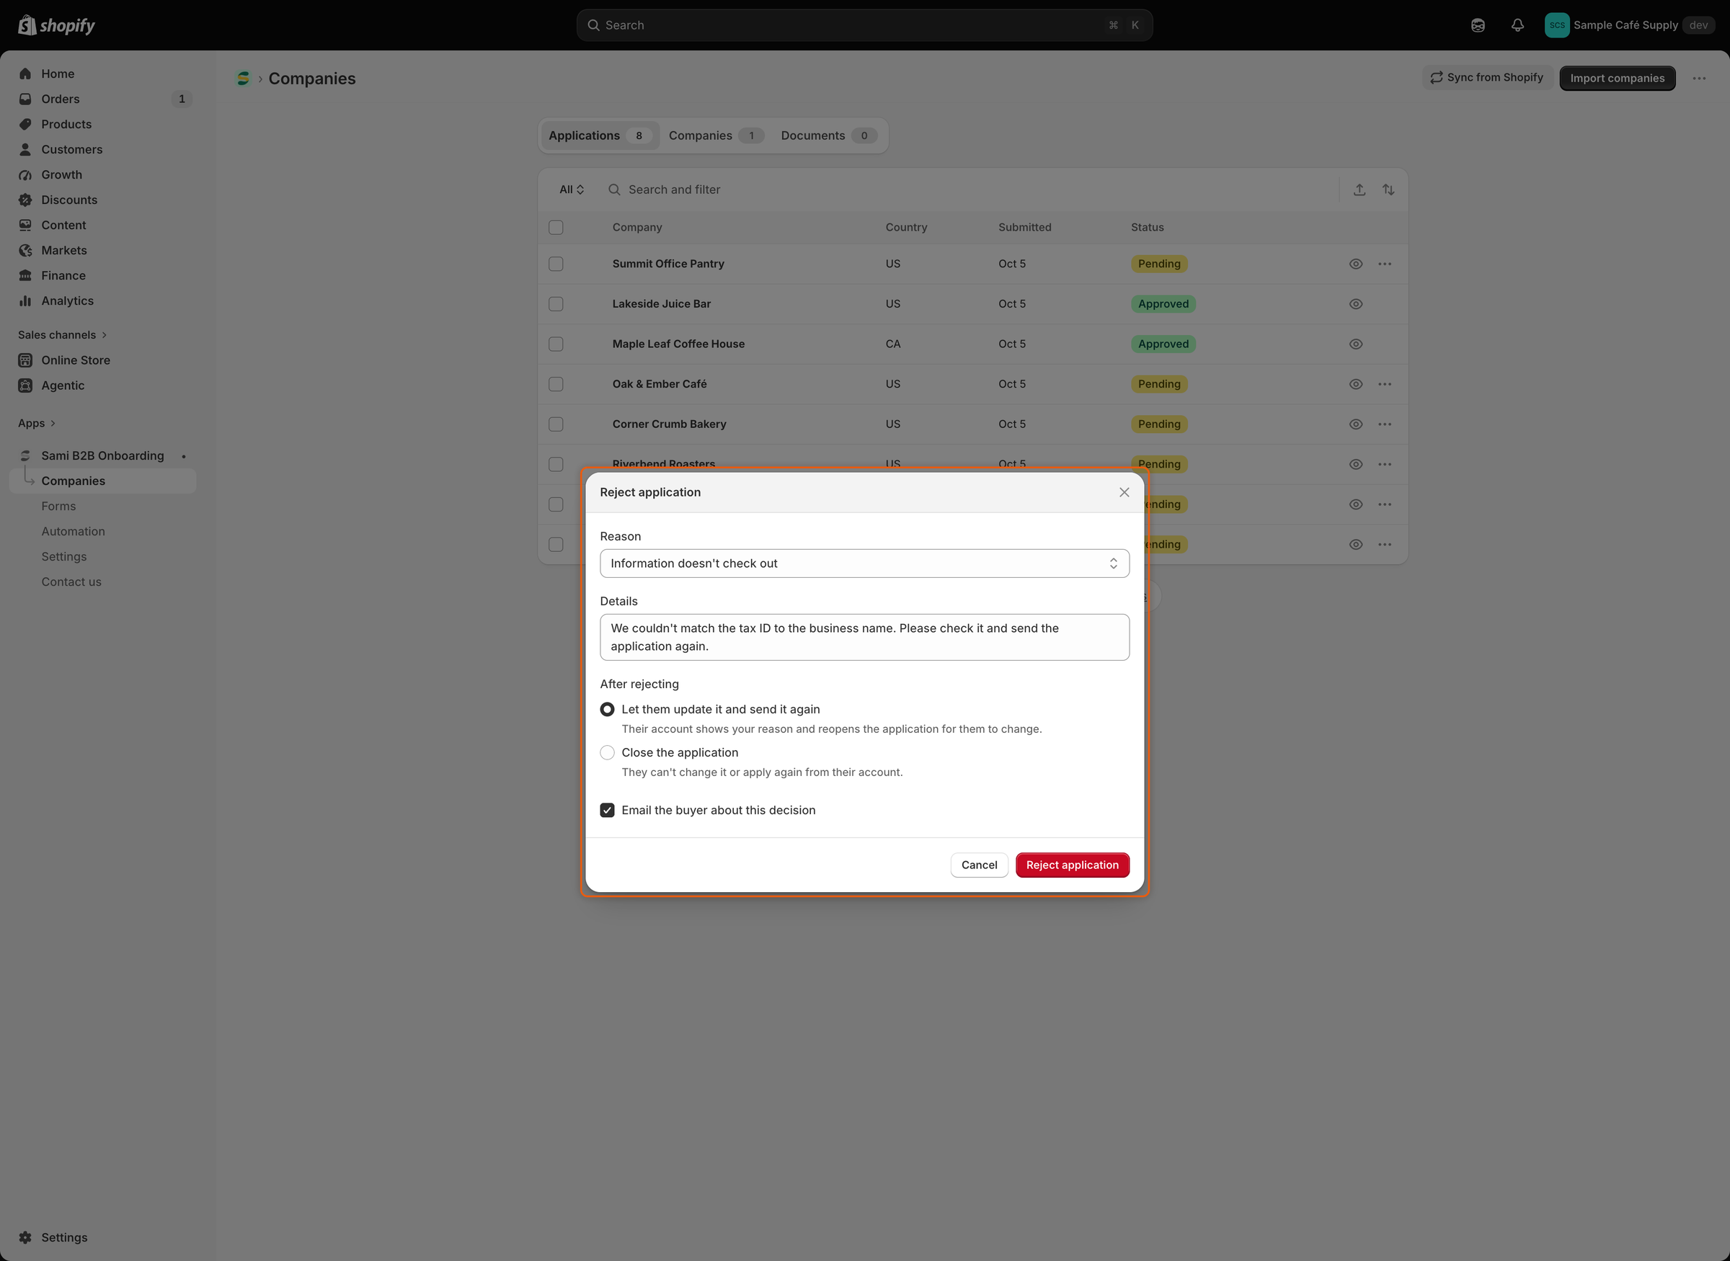Viewport: 1730px width, 1261px height.
Task: Click the top Search bar
Action: pos(864,25)
